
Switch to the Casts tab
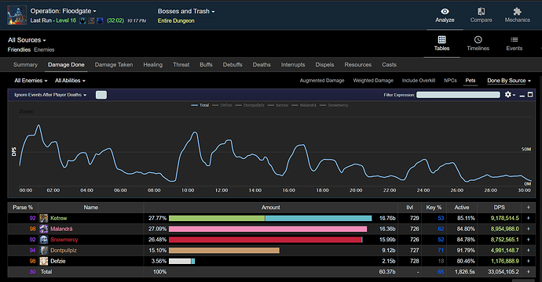tap(389, 64)
